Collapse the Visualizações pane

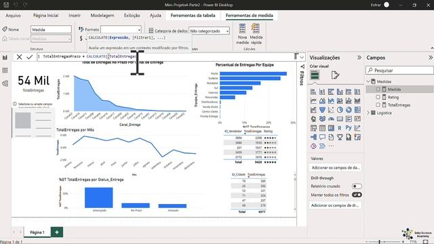click(359, 58)
